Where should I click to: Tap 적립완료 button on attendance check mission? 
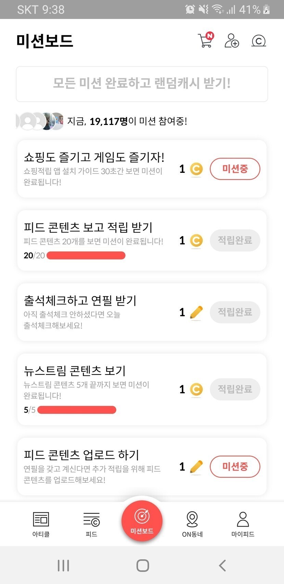pyautogui.click(x=235, y=312)
